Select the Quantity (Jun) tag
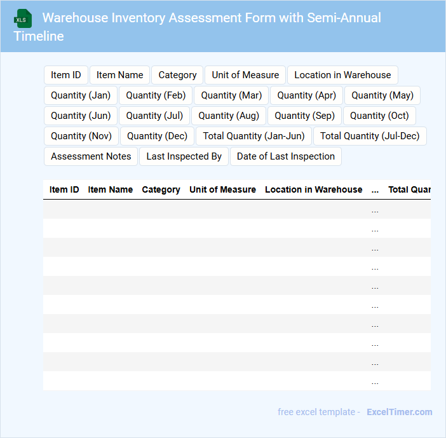Screen dimensions: 446x438 (81, 116)
